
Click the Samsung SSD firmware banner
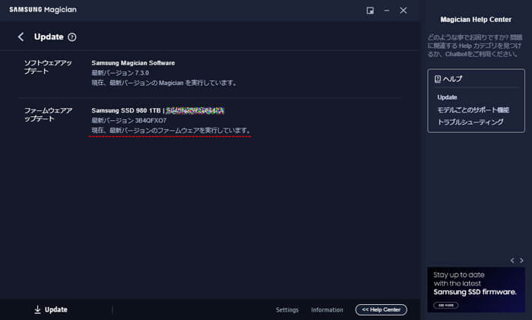pos(476,290)
